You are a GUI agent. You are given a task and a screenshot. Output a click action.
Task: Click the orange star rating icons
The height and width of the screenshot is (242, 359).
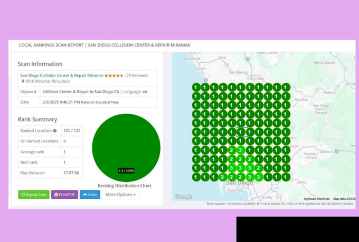coord(114,75)
